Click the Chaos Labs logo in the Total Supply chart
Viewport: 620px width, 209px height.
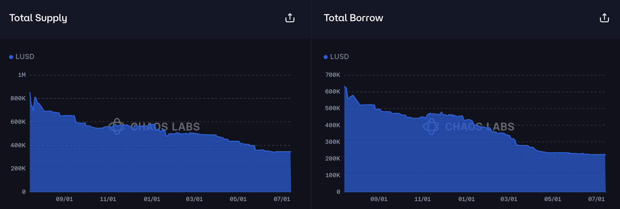click(x=117, y=126)
